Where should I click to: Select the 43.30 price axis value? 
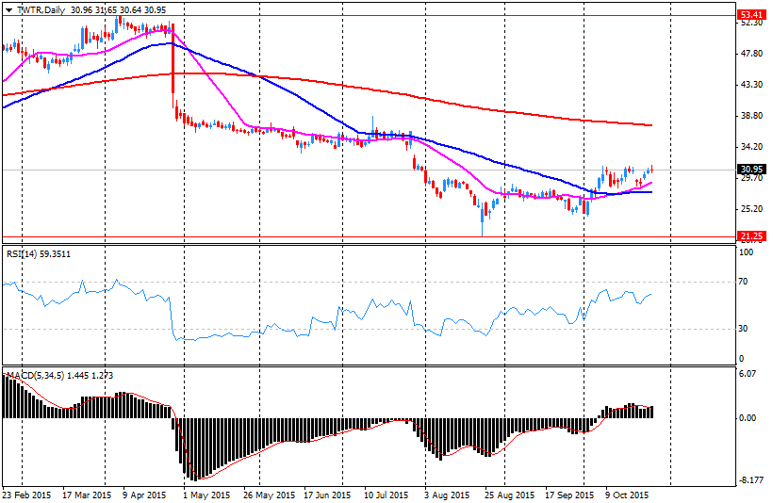click(751, 84)
